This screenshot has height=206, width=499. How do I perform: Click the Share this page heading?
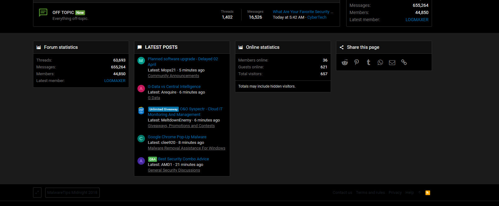tap(363, 47)
